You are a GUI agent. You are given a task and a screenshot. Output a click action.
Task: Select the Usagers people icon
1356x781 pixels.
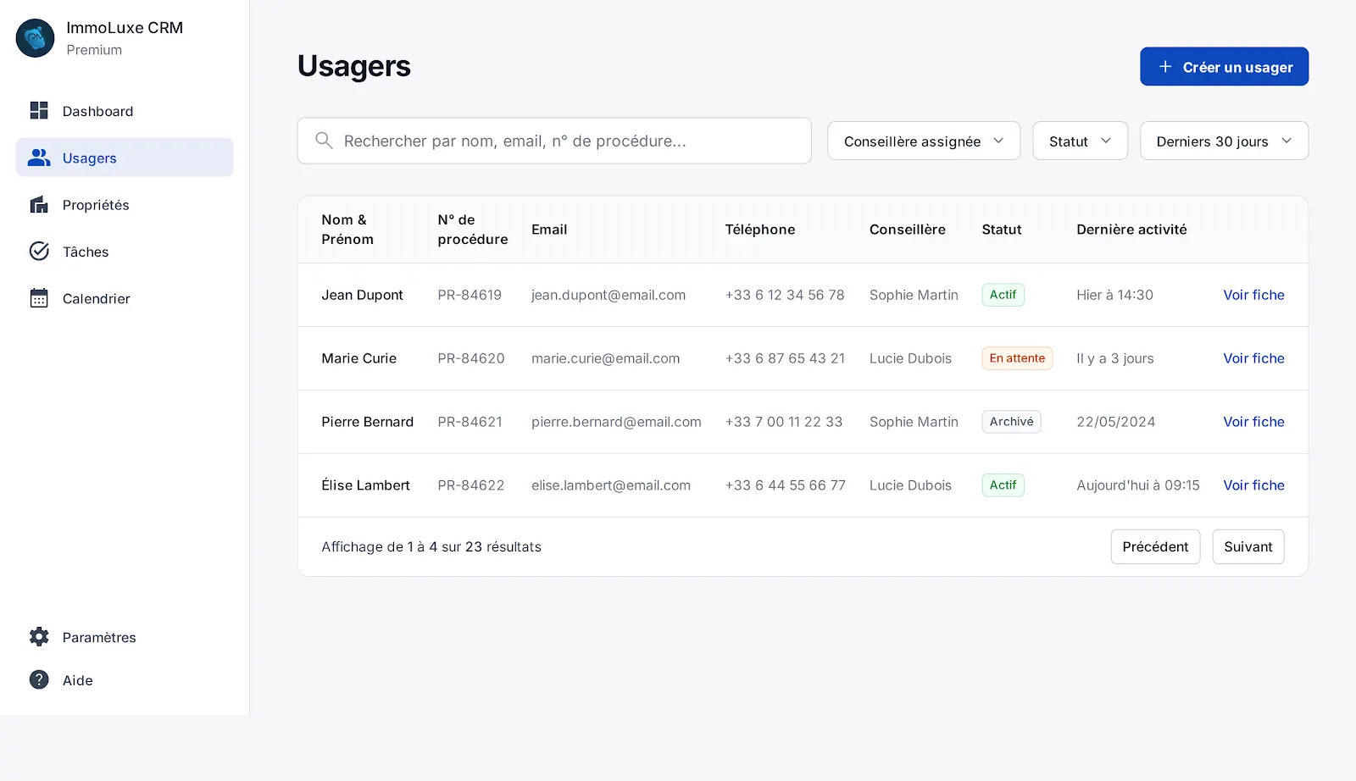point(39,158)
